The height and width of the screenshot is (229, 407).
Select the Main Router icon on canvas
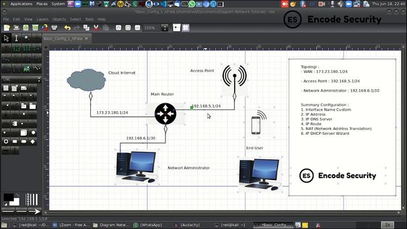point(165,114)
